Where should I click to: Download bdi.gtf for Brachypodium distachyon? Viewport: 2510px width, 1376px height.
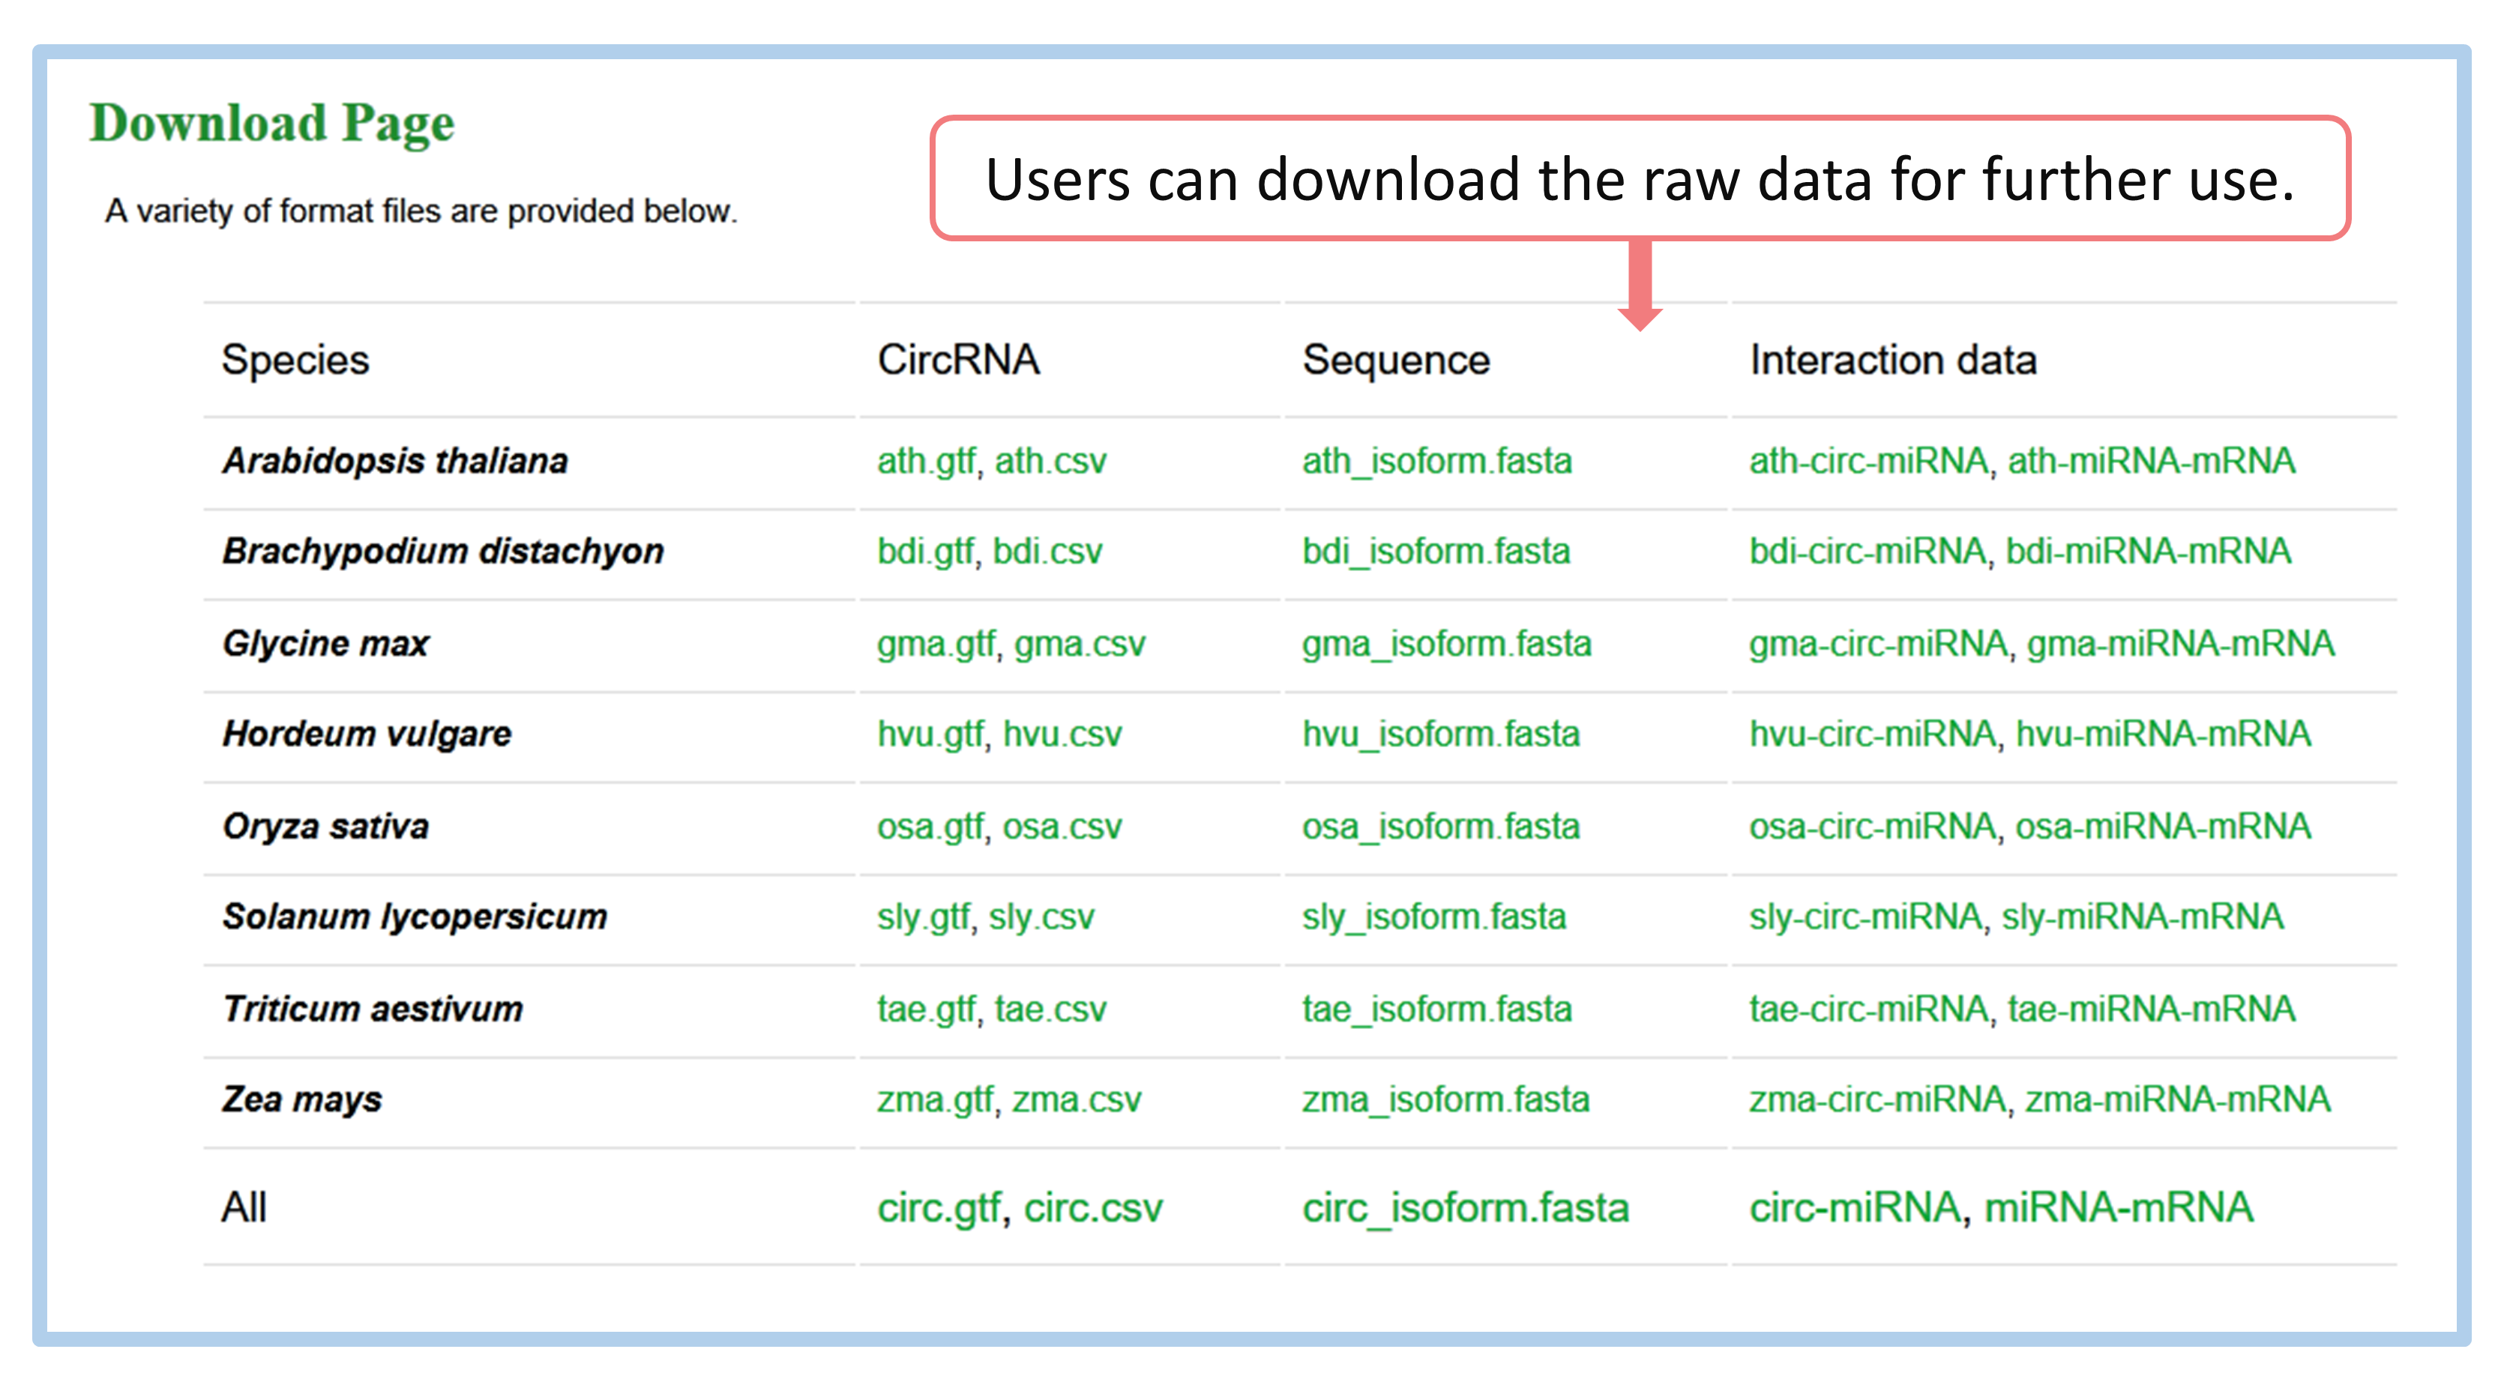point(924,551)
